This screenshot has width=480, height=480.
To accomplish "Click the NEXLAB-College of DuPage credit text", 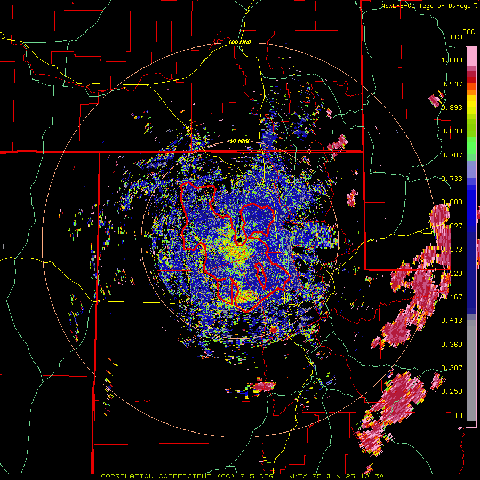I will tap(427, 6).
